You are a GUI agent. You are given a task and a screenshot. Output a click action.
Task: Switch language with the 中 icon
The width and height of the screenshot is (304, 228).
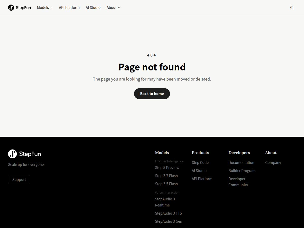click(292, 8)
